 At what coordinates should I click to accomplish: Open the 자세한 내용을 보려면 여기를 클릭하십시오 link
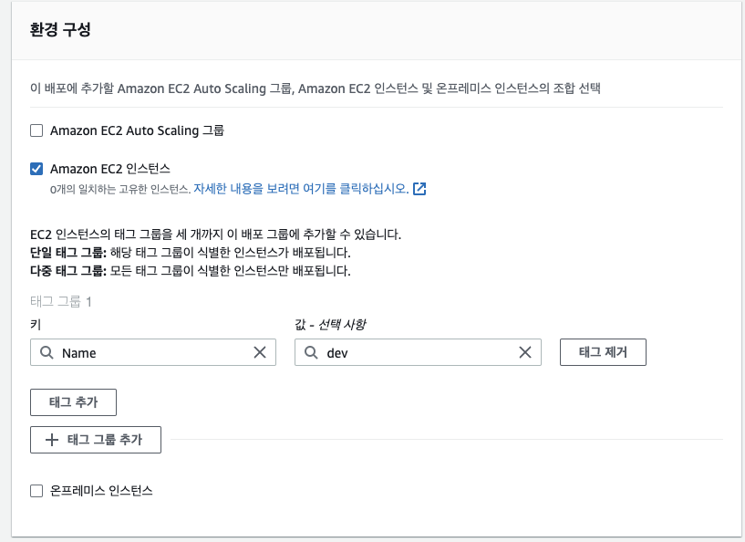301,190
